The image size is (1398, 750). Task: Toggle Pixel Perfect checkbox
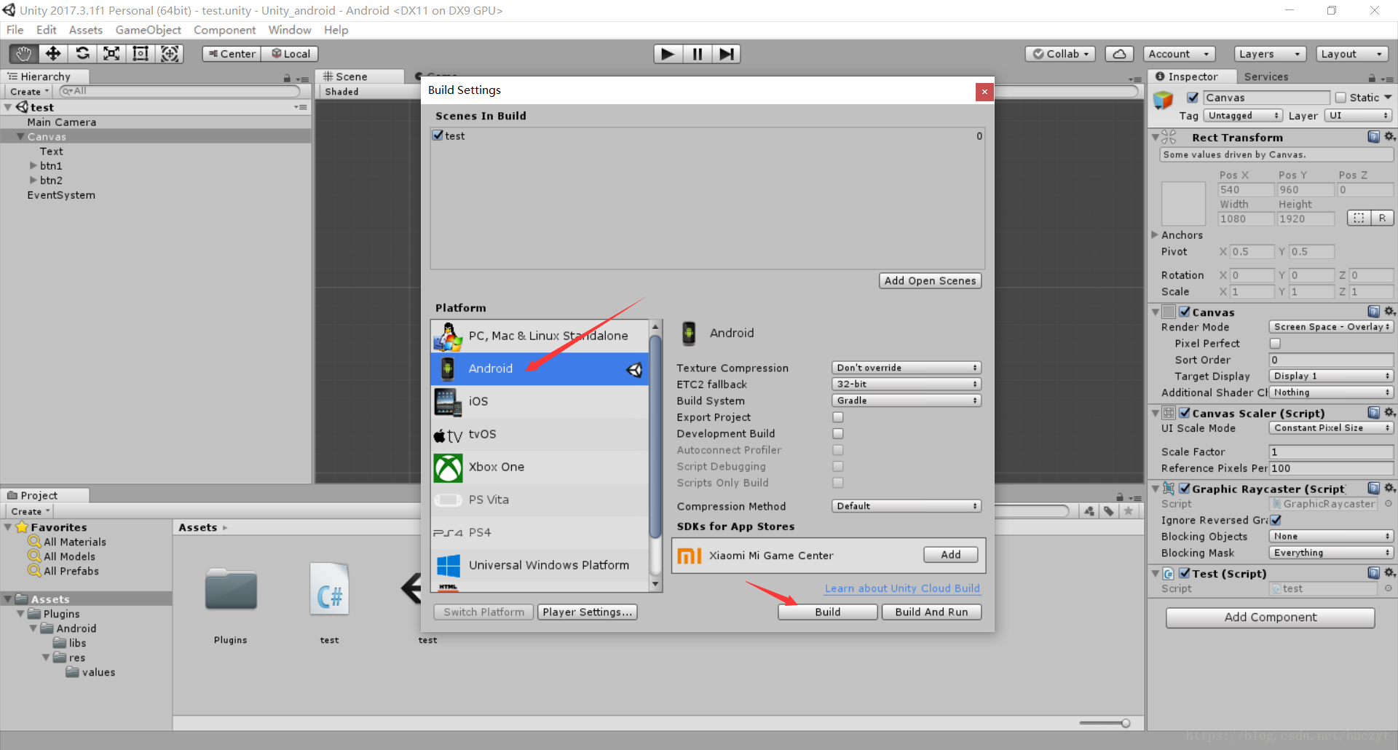[x=1275, y=343]
